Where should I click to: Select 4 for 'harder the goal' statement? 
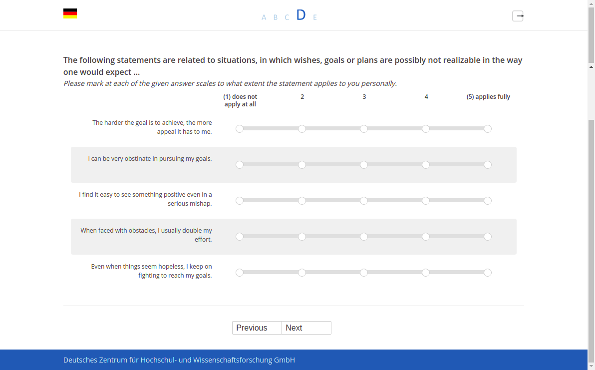(426, 129)
